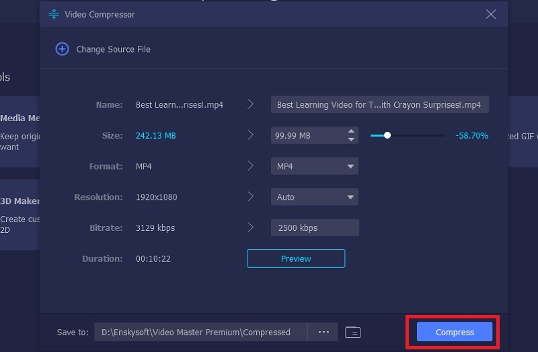Increase size with the up stepper arrow

coord(351,131)
